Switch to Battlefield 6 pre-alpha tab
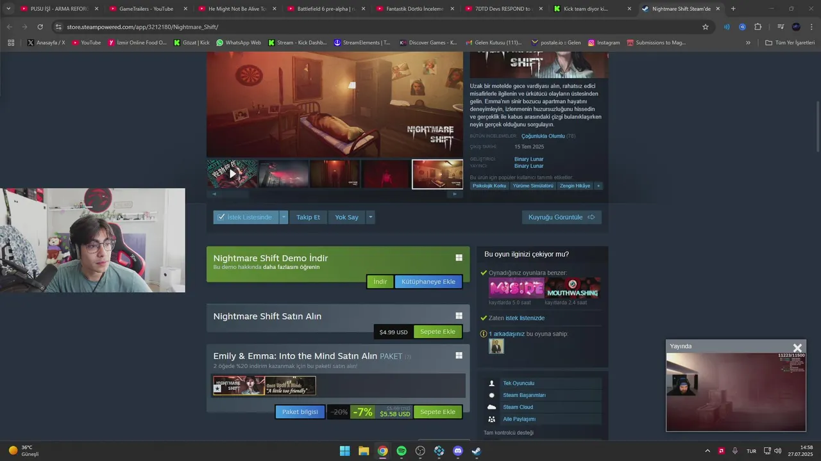The image size is (821, 461). pyautogui.click(x=325, y=9)
